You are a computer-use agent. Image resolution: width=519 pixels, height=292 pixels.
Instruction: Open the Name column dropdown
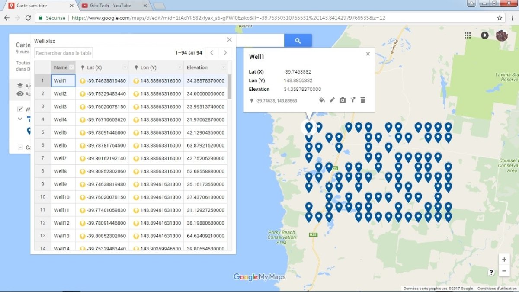tap(72, 67)
